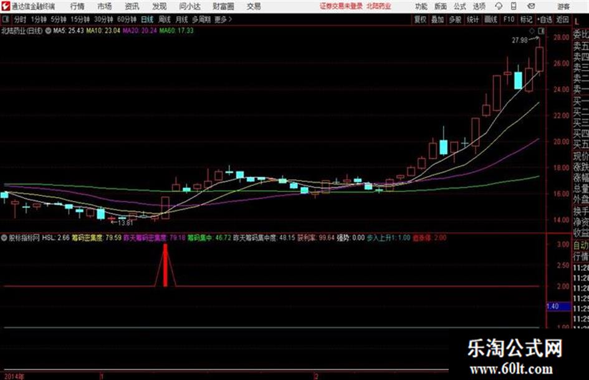Add stock via the 自选 button
This screenshot has width=589, height=380.
(545, 19)
